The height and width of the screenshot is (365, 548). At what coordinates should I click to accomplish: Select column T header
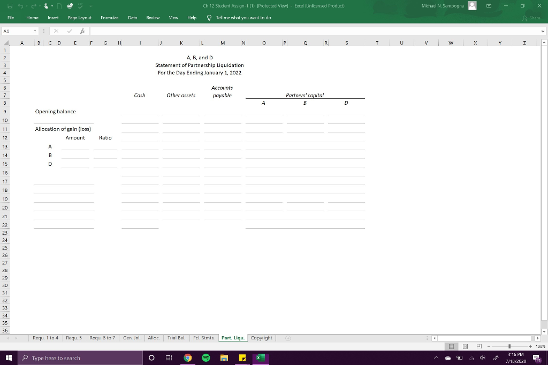[x=377, y=43]
